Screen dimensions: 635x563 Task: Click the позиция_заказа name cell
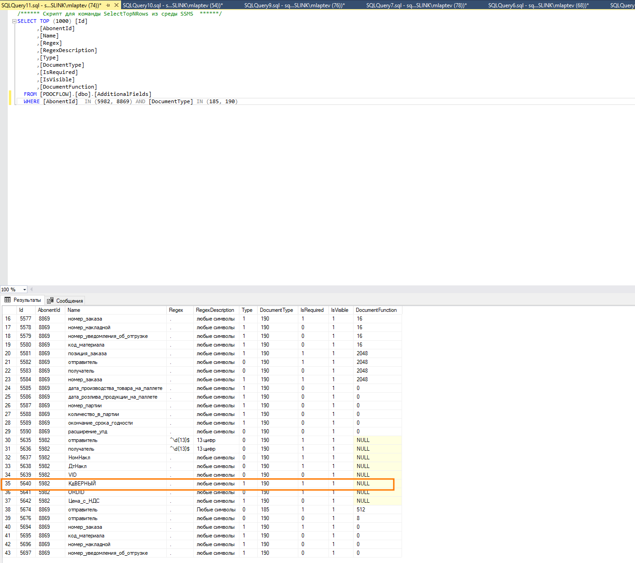tap(116, 353)
